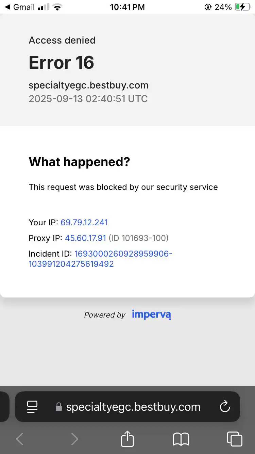This screenshot has width=255, height=454.
Task: Click the Proxy IP 45.60.17.91 link
Action: point(85,238)
